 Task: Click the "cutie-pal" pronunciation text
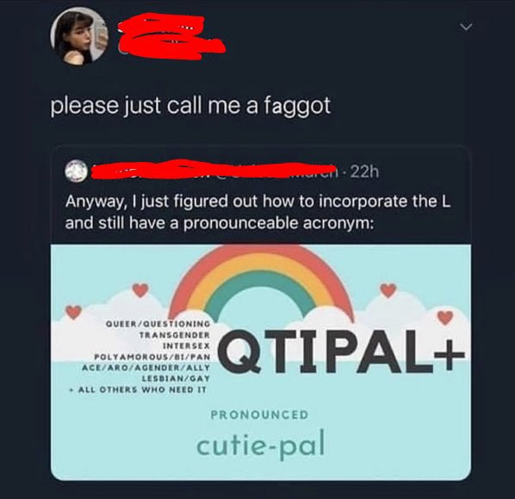[260, 444]
